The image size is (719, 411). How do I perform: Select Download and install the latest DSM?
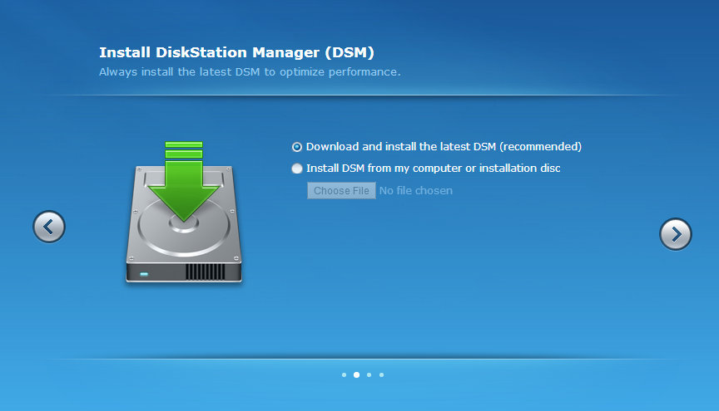pyautogui.click(x=297, y=147)
